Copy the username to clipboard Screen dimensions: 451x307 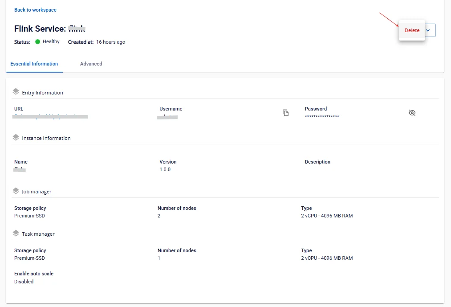pos(285,113)
